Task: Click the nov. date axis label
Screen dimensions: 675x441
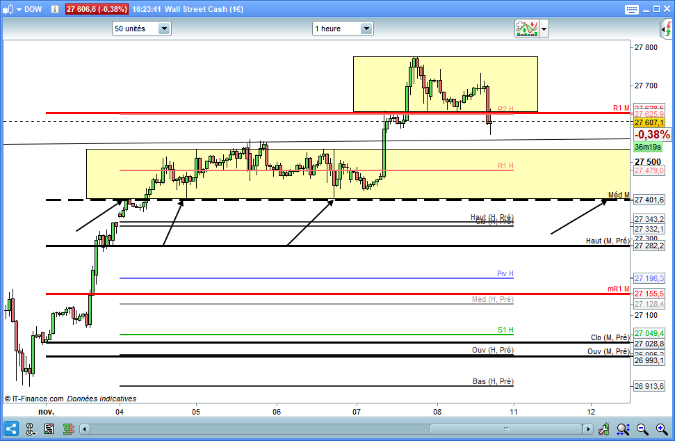Action: pos(46,412)
